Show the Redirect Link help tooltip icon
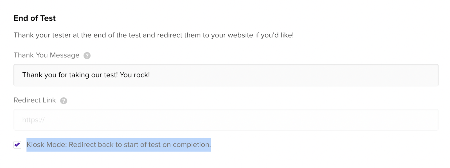The width and height of the screenshot is (450, 168). [64, 101]
